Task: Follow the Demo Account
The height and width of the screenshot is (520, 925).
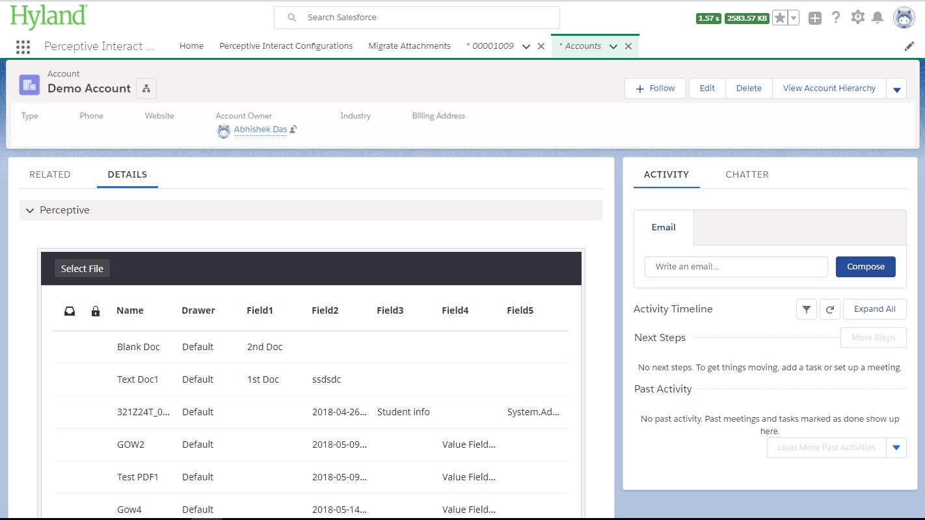Action: [x=655, y=89]
